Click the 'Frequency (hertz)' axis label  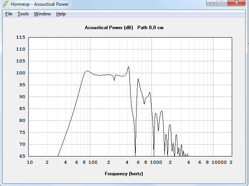124,174
